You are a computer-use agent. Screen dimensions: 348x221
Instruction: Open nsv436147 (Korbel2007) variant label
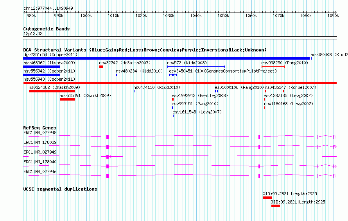(291, 87)
